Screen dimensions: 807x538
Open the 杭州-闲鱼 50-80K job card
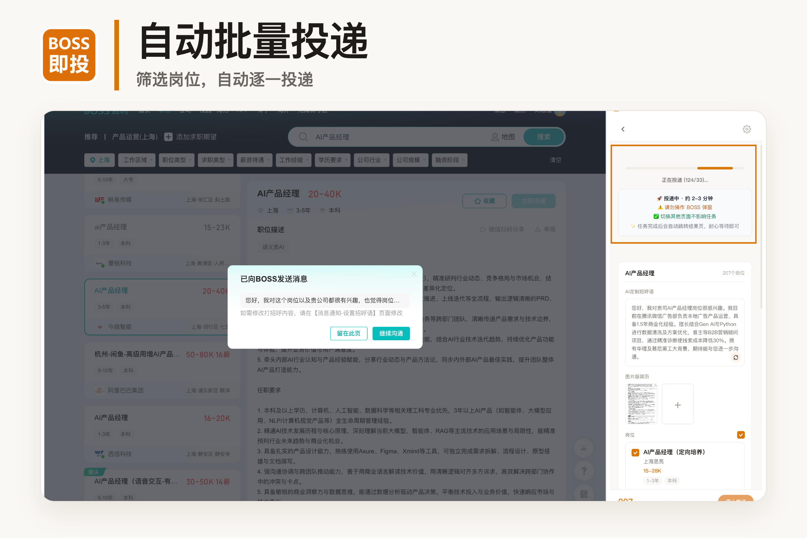tap(162, 371)
